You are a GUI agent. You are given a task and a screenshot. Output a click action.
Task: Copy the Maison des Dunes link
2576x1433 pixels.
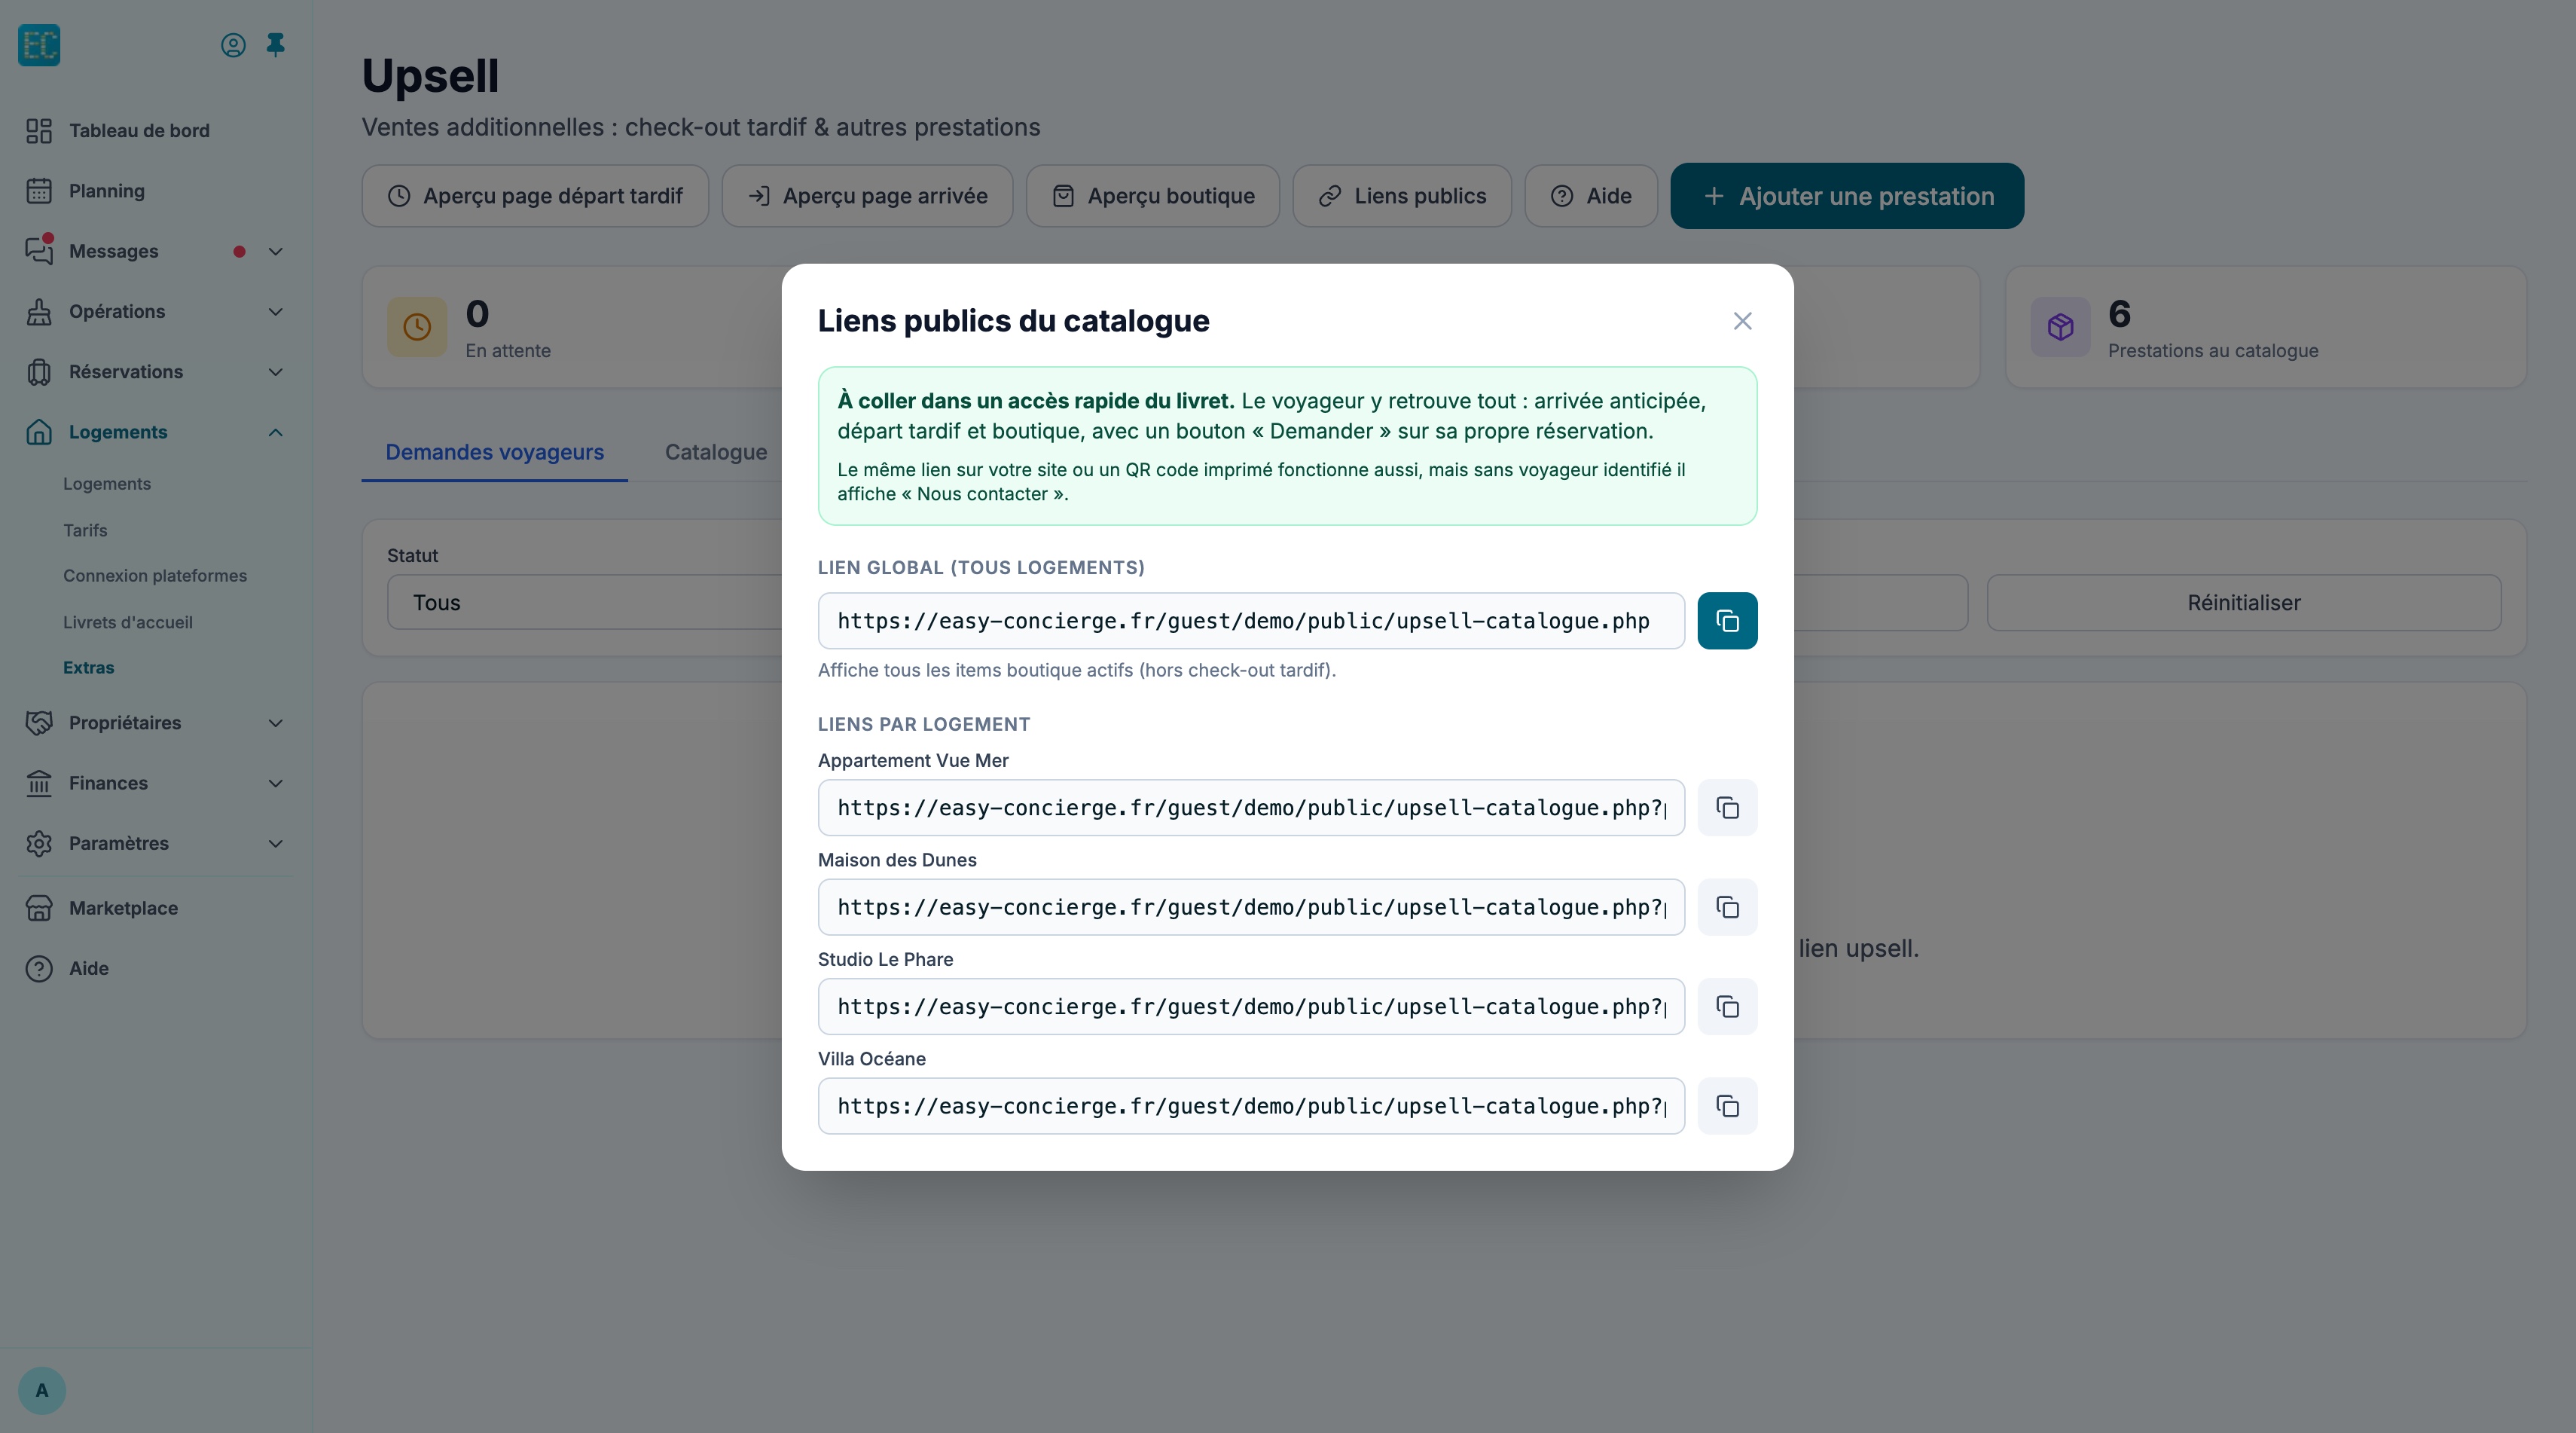tap(1727, 907)
